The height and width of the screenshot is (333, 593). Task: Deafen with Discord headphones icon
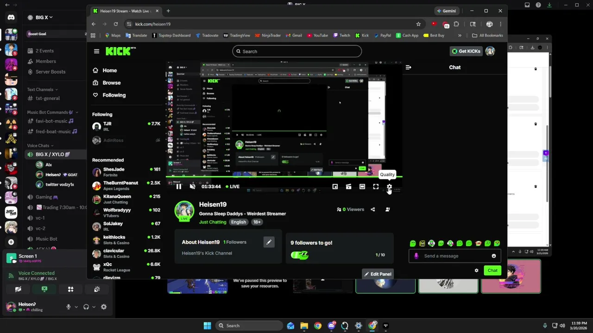[86, 307]
